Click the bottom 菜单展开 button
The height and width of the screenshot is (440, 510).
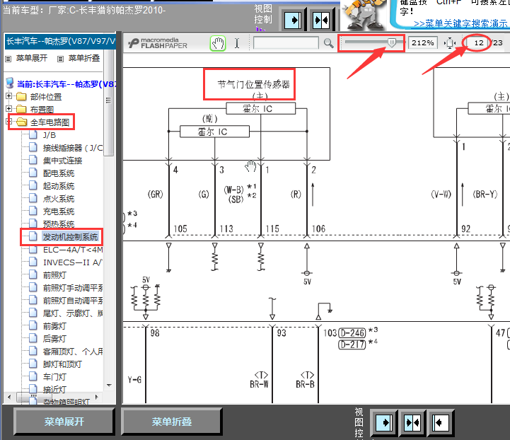click(x=64, y=422)
